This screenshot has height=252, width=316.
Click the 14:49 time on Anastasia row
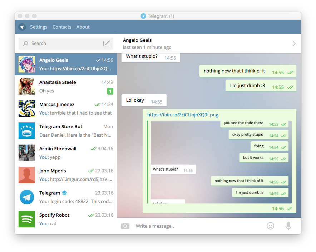(x=107, y=82)
